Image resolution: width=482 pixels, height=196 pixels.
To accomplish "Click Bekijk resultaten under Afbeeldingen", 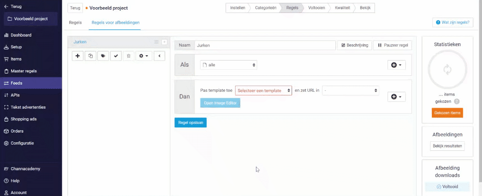I will pyautogui.click(x=447, y=146).
